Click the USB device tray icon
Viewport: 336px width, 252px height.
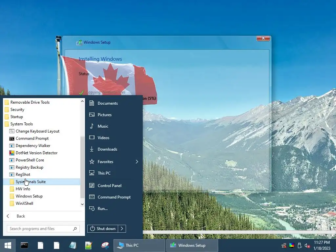[300, 245]
